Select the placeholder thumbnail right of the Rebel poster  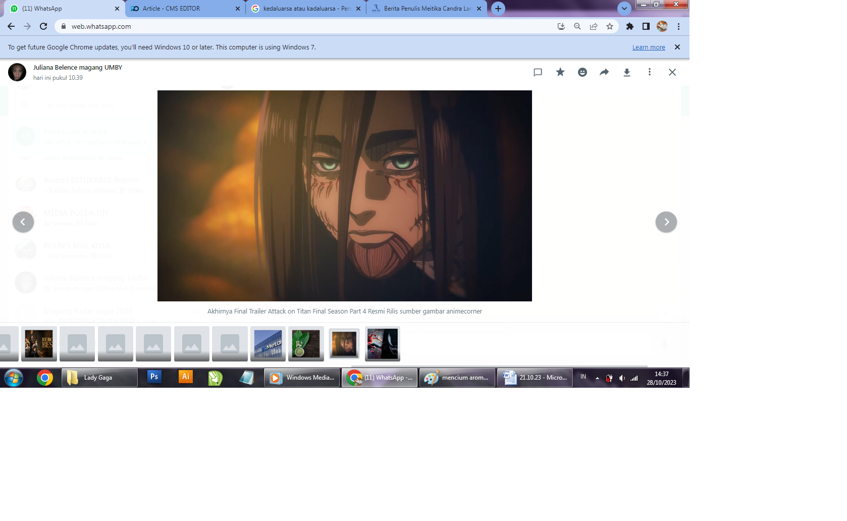pyautogui.click(x=77, y=344)
